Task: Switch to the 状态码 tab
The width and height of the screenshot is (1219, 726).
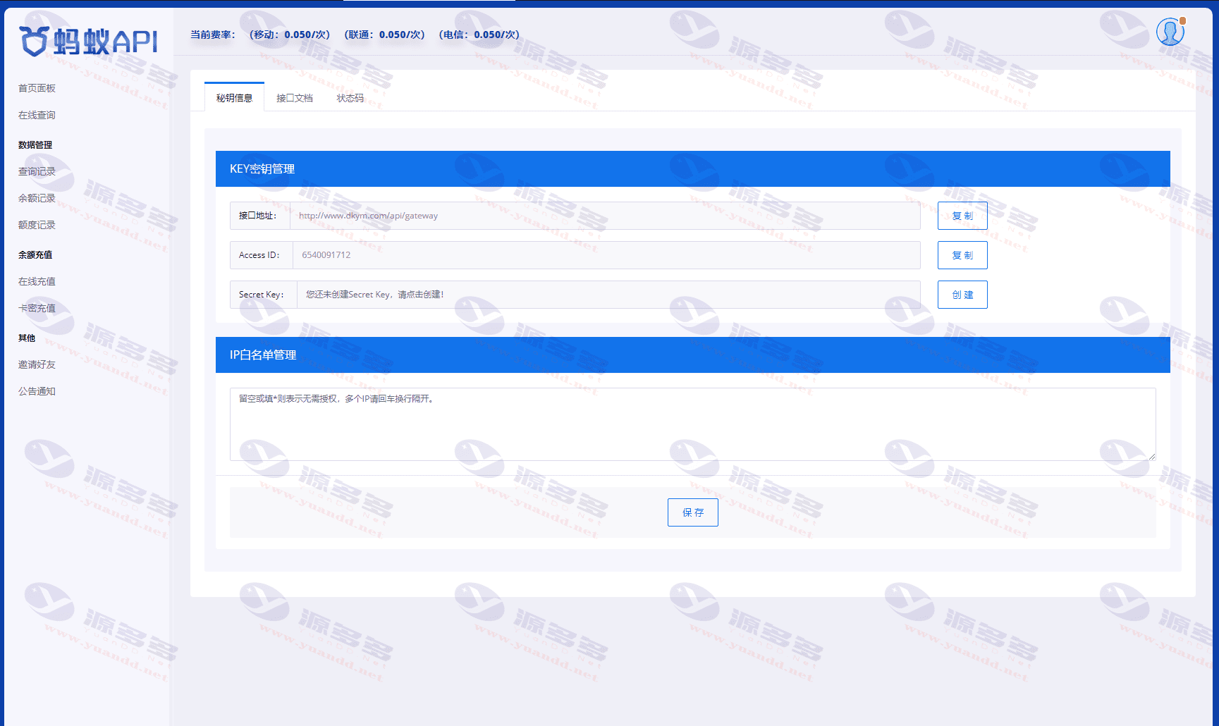Action: pos(350,98)
